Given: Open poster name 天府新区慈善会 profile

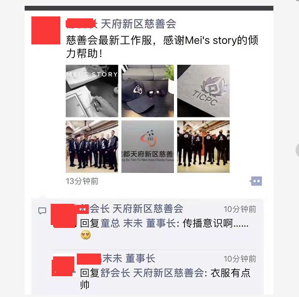Looking at the screenshot, I should (138, 24).
